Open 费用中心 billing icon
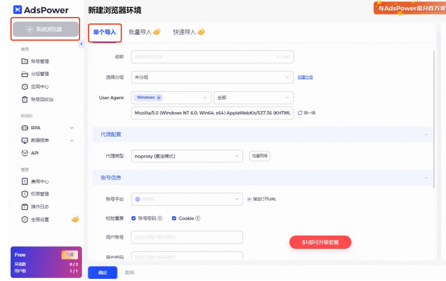Screen dimensions: 446x281 25,182
